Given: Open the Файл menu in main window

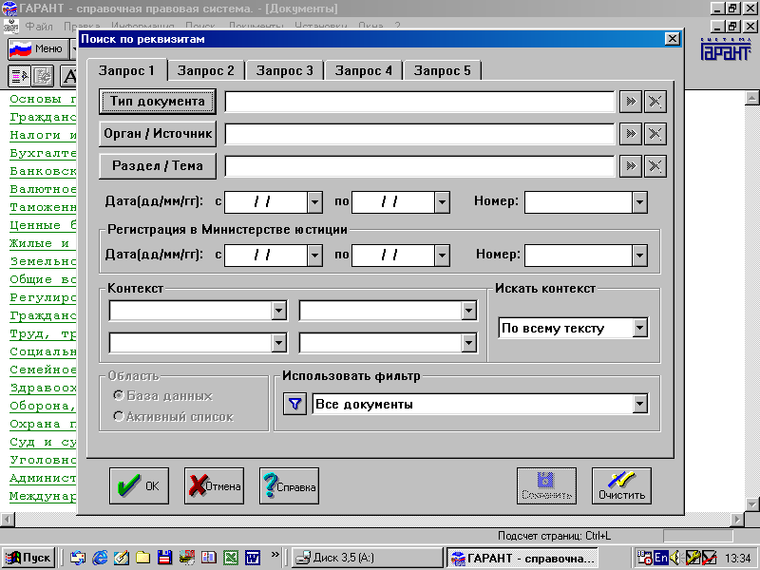Looking at the screenshot, I should click(x=39, y=26).
